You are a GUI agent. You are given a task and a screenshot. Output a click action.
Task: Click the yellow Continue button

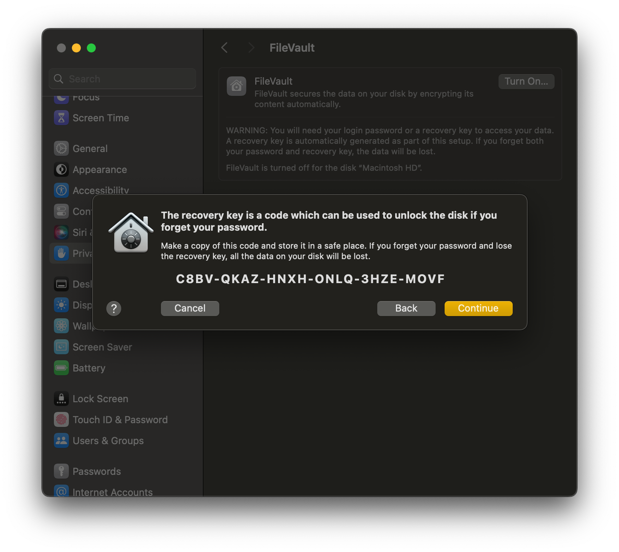pos(478,308)
